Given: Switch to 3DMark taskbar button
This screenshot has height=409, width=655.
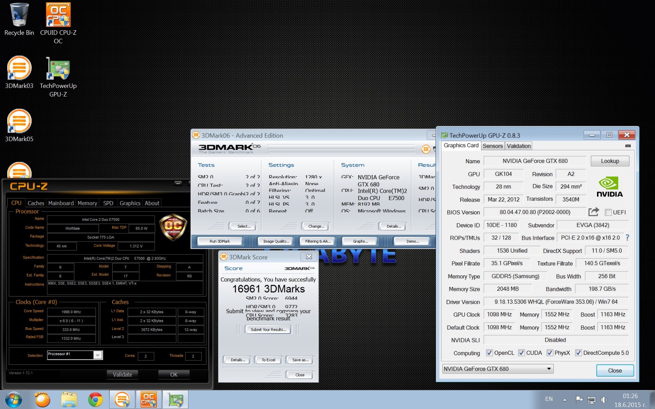Looking at the screenshot, I should coord(122,400).
